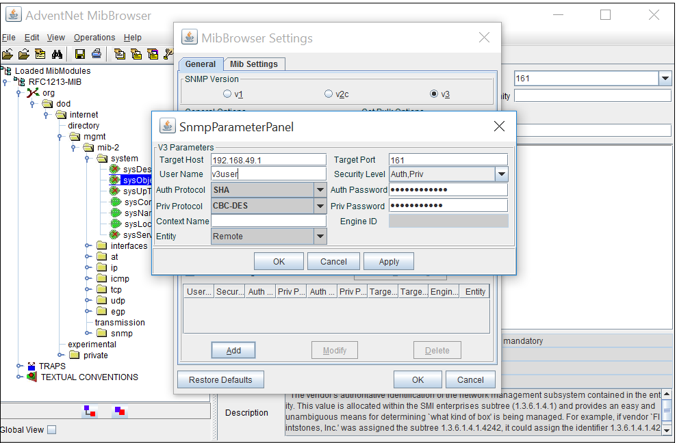The height and width of the screenshot is (443, 677).
Task: Click the binoculars find icon in toolbar
Action: [x=58, y=54]
